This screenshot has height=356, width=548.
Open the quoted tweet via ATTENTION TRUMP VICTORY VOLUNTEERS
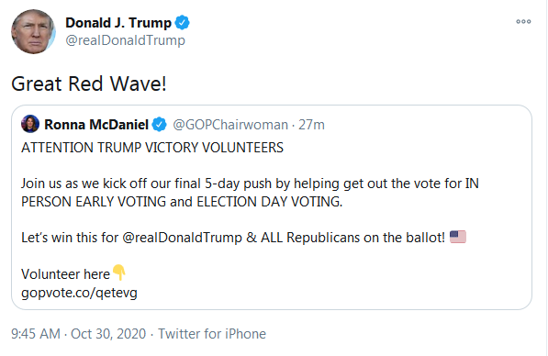click(x=152, y=148)
